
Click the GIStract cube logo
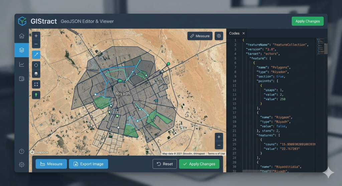pyautogui.click(x=22, y=21)
